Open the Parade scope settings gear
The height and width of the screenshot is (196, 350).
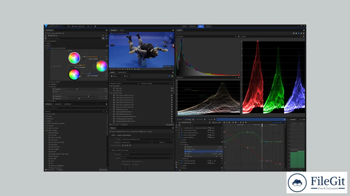pyautogui.click(x=304, y=36)
